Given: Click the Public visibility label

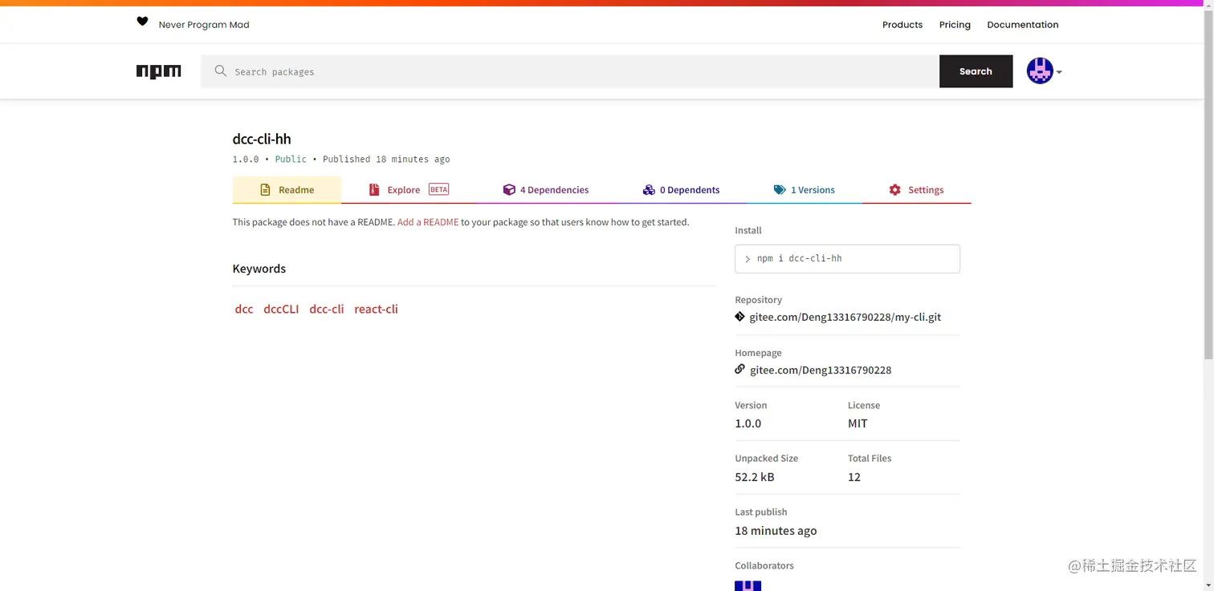Looking at the screenshot, I should [x=291, y=159].
